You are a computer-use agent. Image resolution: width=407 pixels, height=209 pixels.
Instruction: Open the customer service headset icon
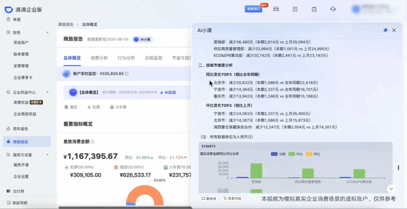click(x=333, y=9)
